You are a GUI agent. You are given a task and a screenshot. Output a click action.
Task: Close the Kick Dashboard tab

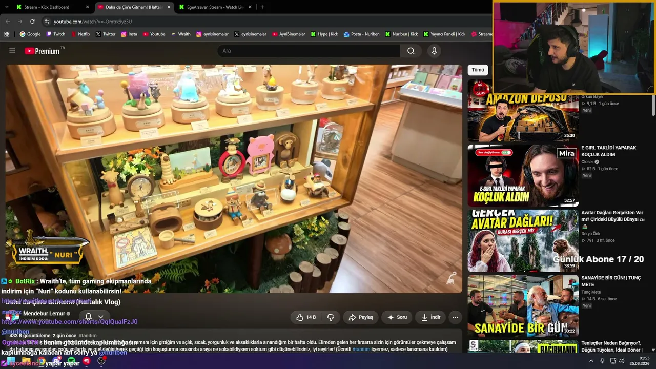(87, 7)
